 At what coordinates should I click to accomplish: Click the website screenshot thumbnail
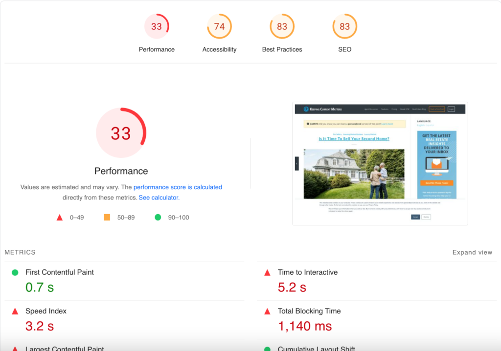tap(380, 164)
